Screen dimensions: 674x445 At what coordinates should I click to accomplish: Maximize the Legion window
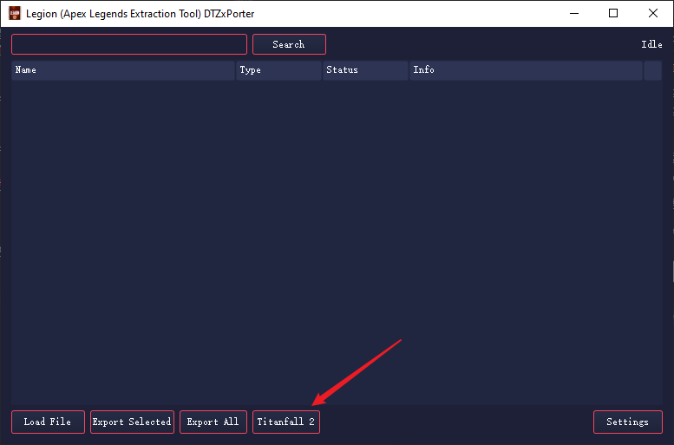613,13
